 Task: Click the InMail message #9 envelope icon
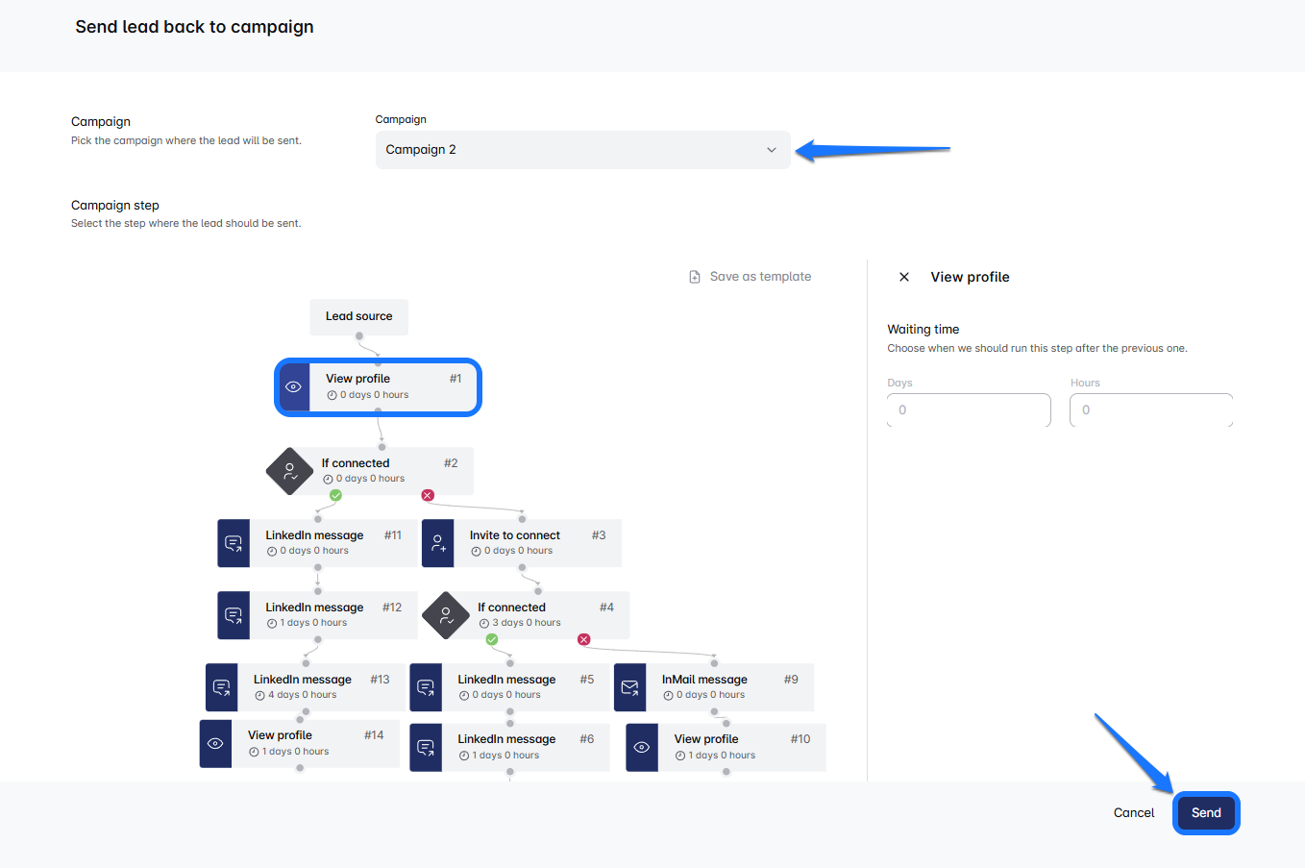click(x=629, y=687)
